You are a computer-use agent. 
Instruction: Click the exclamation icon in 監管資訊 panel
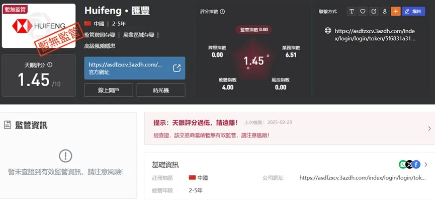click(x=65, y=156)
